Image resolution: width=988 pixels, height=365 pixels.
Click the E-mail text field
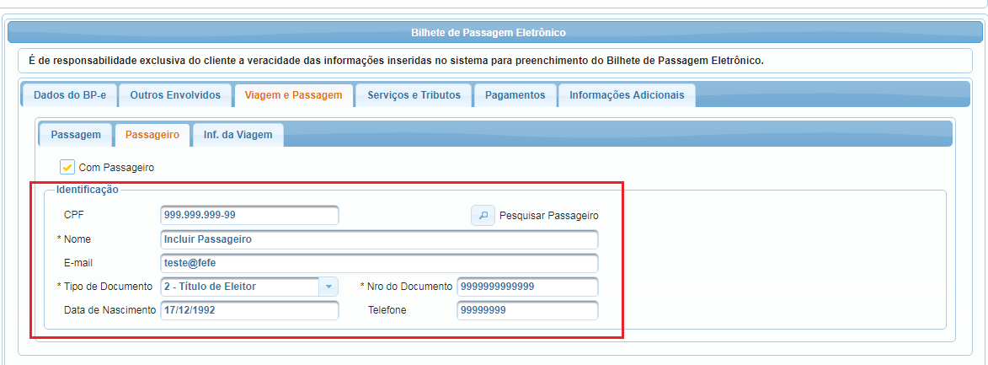point(379,263)
